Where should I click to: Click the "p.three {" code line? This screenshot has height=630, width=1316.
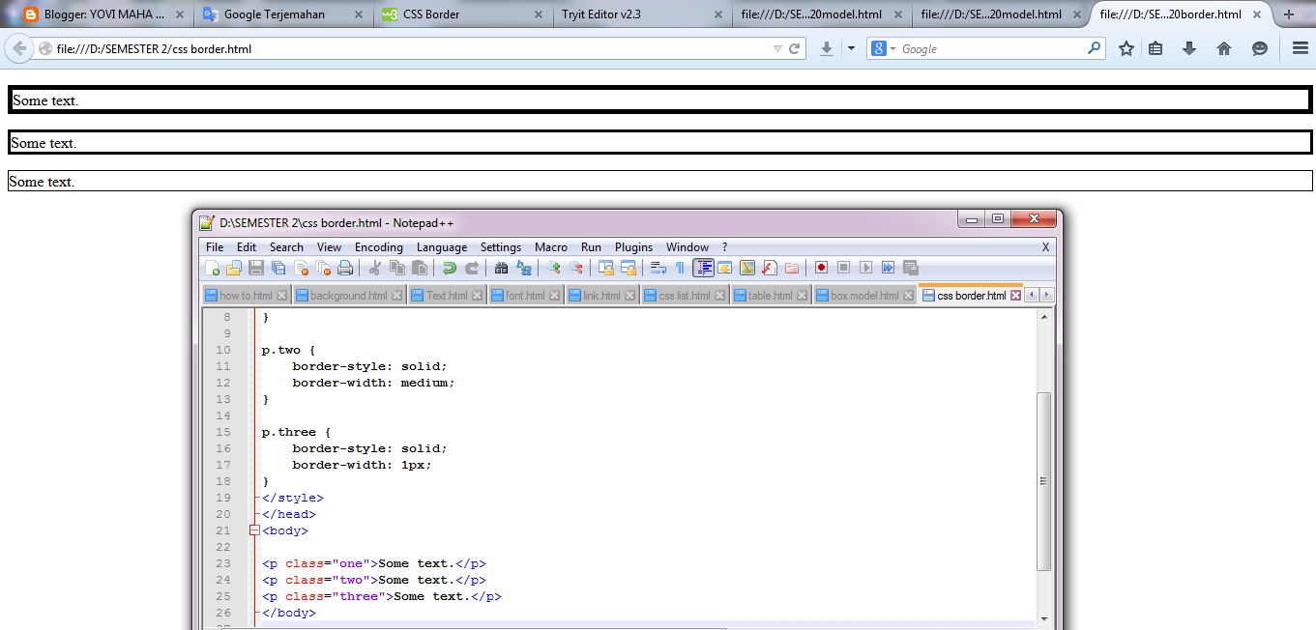coord(297,432)
